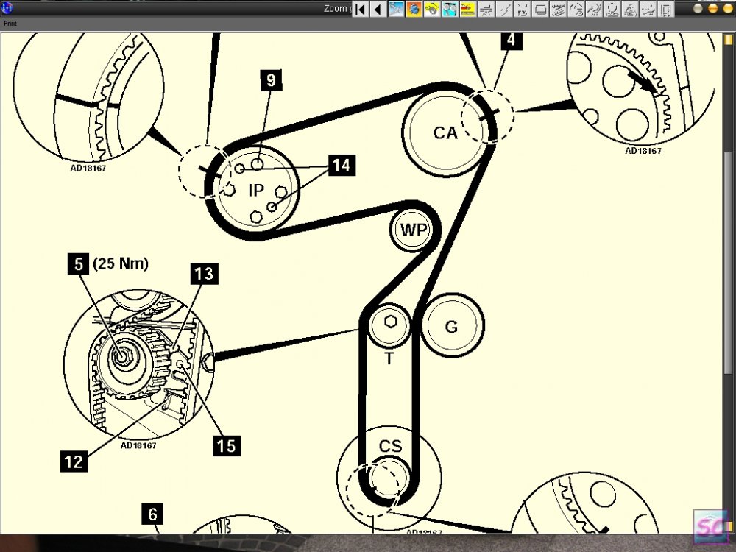This screenshot has width=736, height=552.
Task: Click callout number 15 on the diagram
Action: tap(227, 445)
